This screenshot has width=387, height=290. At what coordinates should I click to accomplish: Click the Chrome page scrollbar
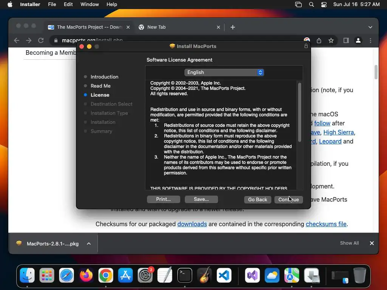[x=376, y=72]
